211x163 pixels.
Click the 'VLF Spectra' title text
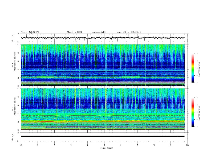click(30, 32)
